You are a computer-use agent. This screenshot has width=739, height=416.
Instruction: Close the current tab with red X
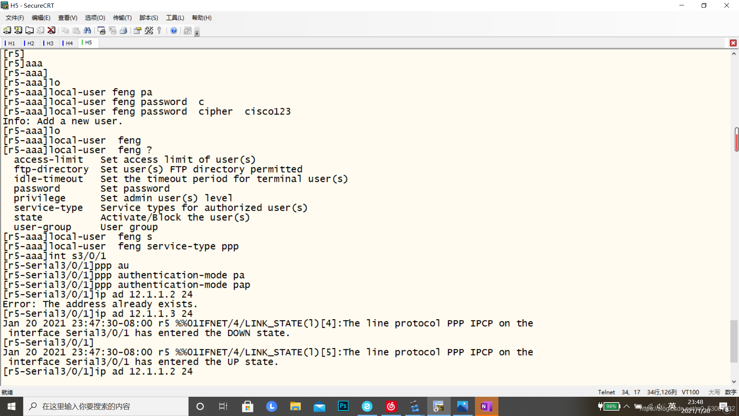pos(733,43)
